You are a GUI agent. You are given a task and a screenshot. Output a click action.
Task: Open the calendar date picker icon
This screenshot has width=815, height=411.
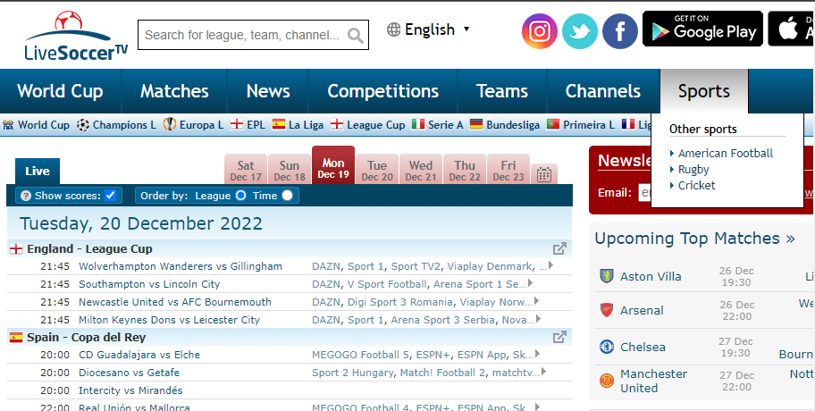tap(544, 174)
